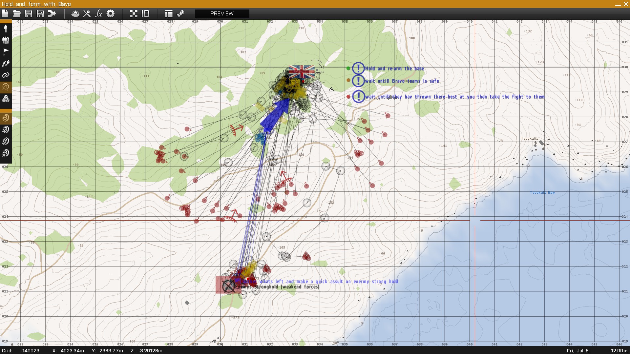
Task: Select the Groups mode three soldiers icon
Action: (6, 40)
